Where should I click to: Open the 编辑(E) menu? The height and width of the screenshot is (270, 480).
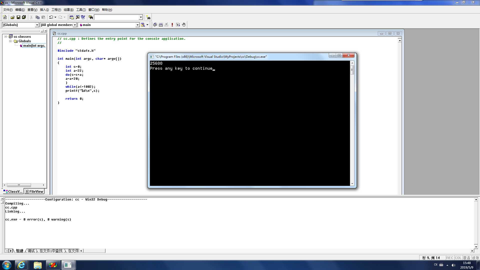click(x=20, y=10)
